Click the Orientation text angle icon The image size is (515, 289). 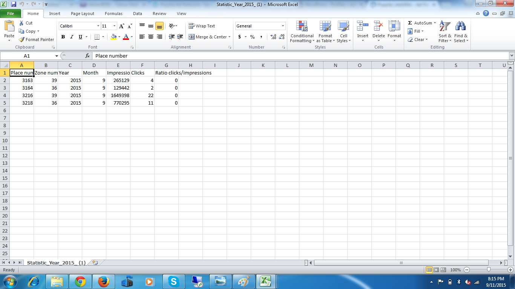pyautogui.click(x=172, y=26)
